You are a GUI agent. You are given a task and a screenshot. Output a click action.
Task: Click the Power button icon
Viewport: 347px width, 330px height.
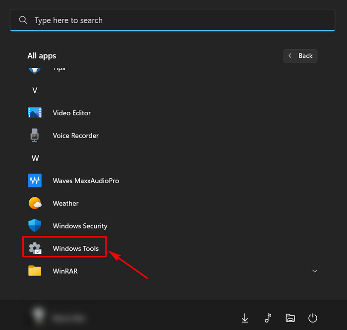[313, 318]
